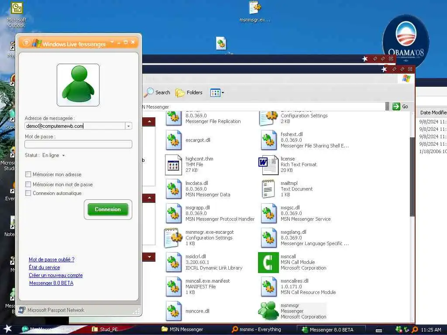The height and width of the screenshot is (335, 447).
Task: Open Messenger title bar menu arrow
Action: pyautogui.click(x=112, y=42)
